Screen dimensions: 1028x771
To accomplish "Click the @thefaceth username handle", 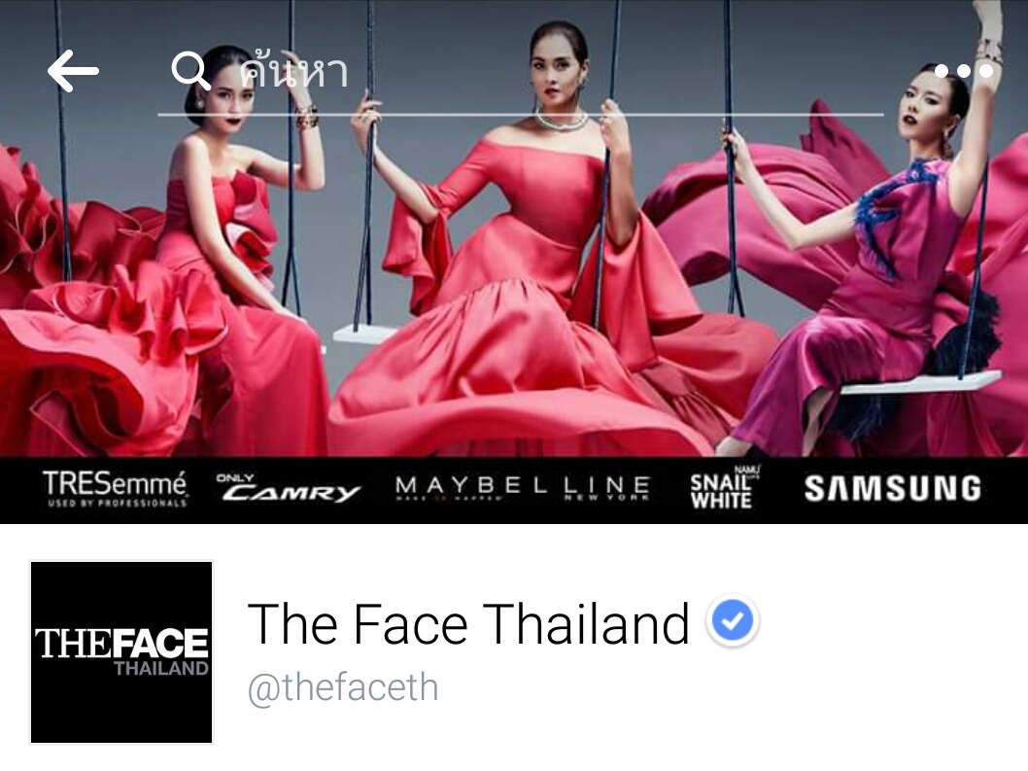I will (343, 687).
